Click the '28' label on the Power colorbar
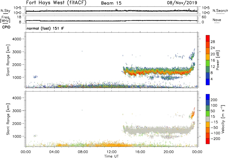The image size is (228, 158). coord(213,42)
